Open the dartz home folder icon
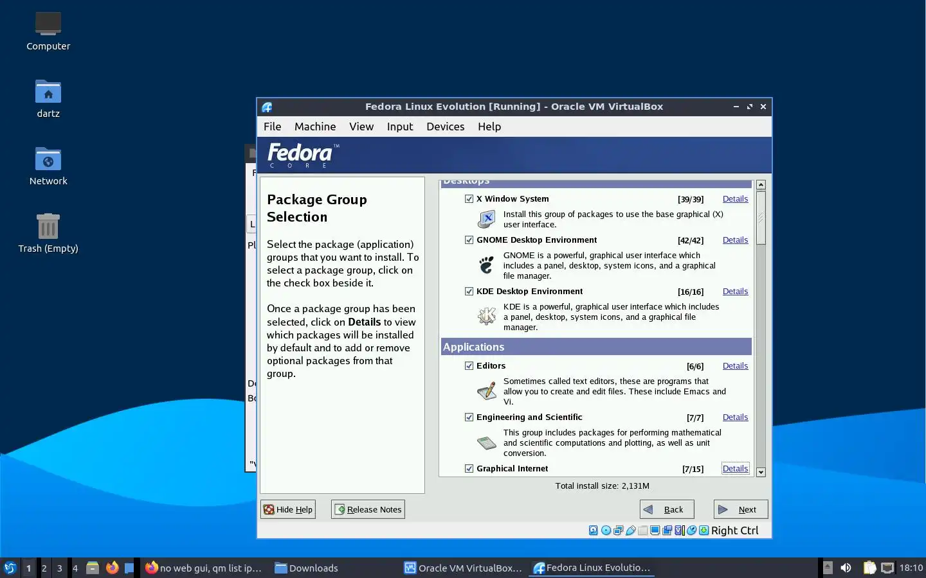 click(x=48, y=91)
